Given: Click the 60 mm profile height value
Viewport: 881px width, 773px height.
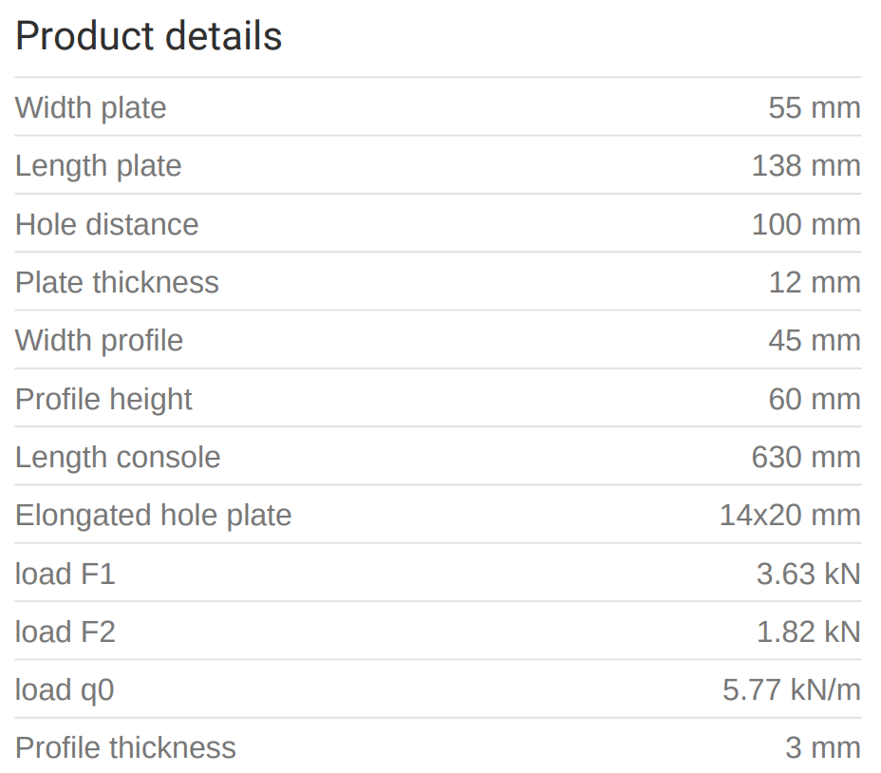Looking at the screenshot, I should (x=814, y=400).
